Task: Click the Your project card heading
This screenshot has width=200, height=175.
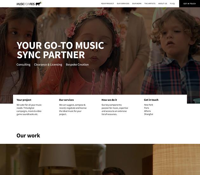Action: point(24,100)
